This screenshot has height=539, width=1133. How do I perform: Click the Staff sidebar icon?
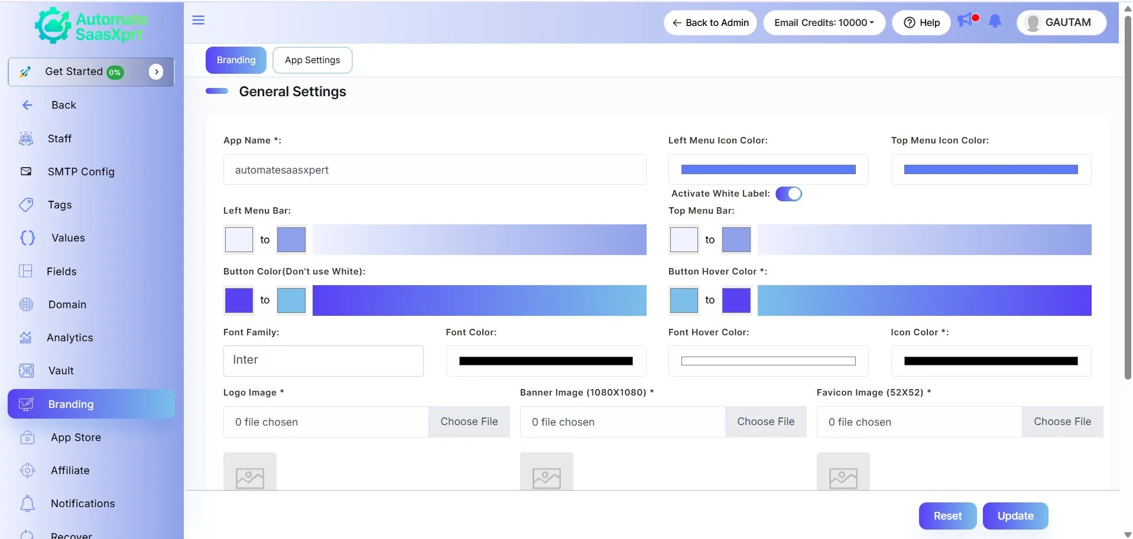(x=26, y=139)
